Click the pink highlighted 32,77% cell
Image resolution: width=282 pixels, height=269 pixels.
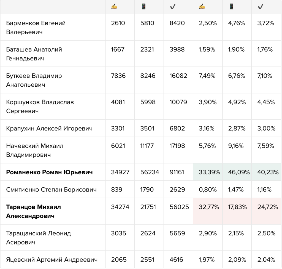[x=208, y=211]
